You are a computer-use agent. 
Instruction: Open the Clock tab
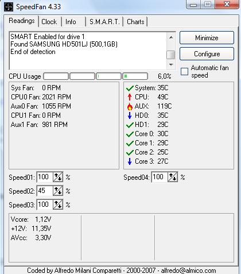pyautogui.click(x=49, y=22)
